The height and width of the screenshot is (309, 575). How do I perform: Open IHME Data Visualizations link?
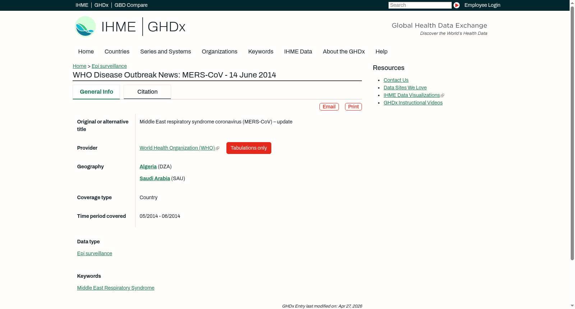point(412,95)
